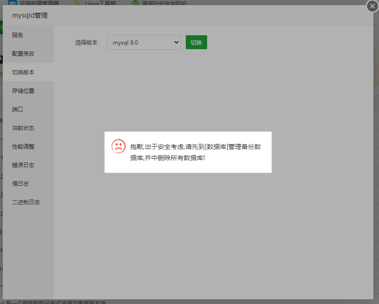
Task: Open the mysql version dropdown
Action: point(144,42)
